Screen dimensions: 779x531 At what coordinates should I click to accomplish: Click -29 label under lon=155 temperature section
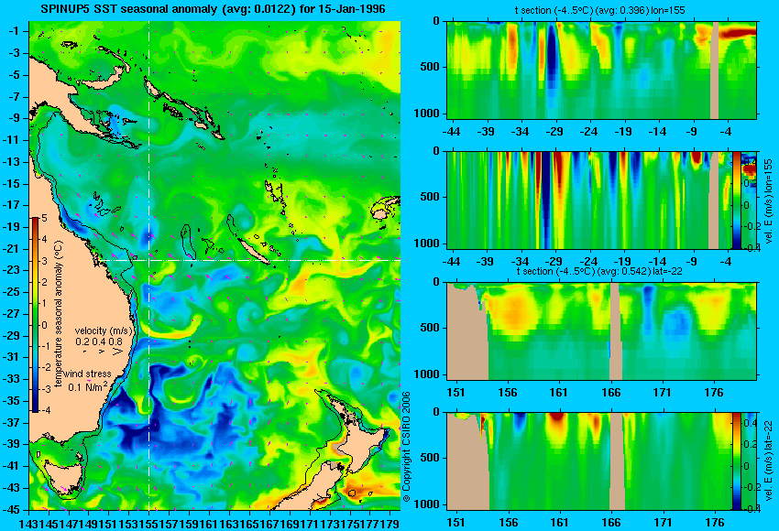pos(554,132)
